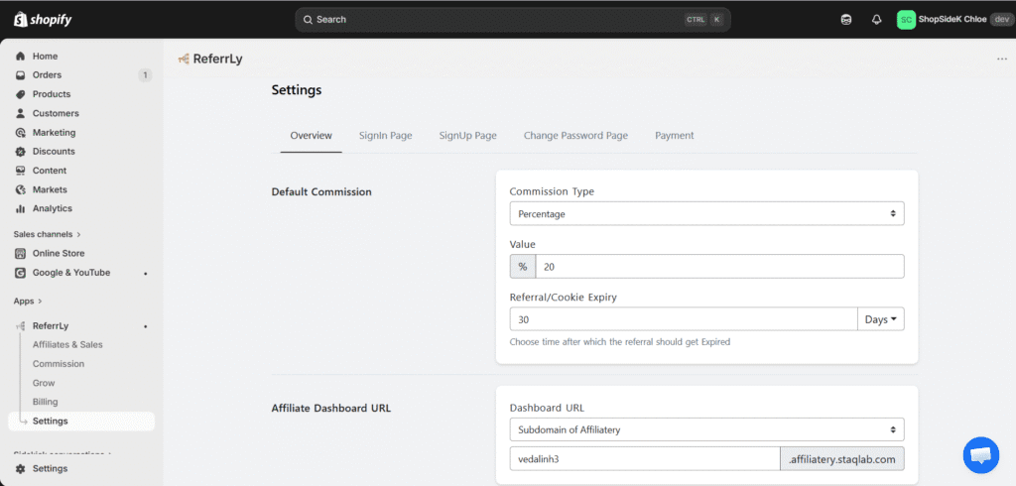Image resolution: width=1016 pixels, height=486 pixels.
Task: Expand the Sales channels section
Action: [x=48, y=234]
